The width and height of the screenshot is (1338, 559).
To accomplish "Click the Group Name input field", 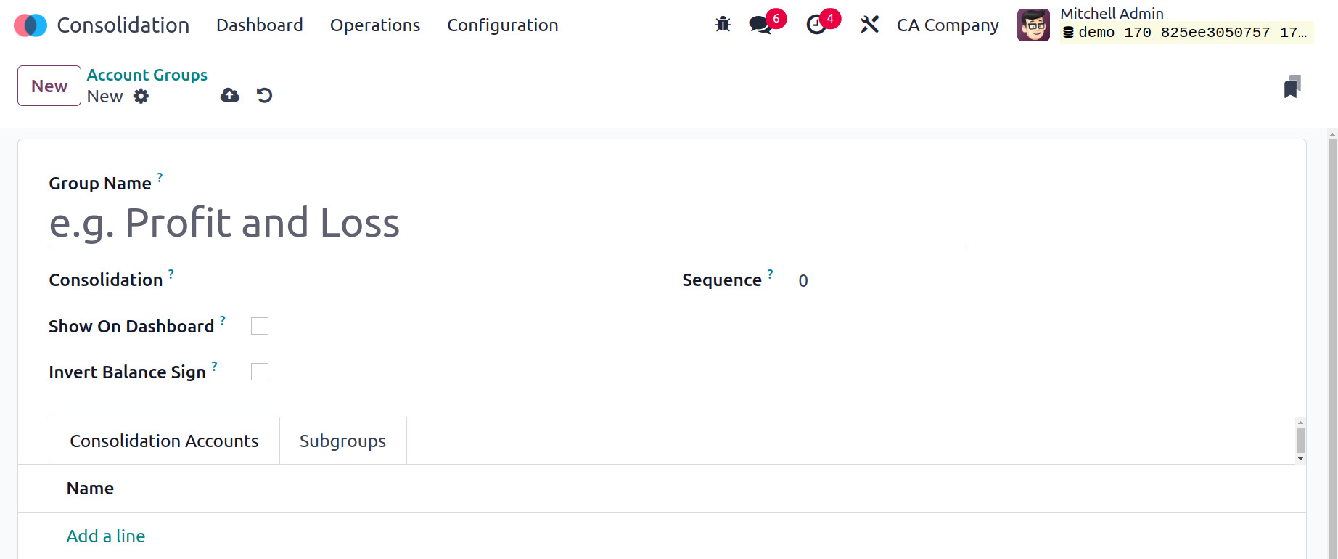I will pyautogui.click(x=508, y=223).
